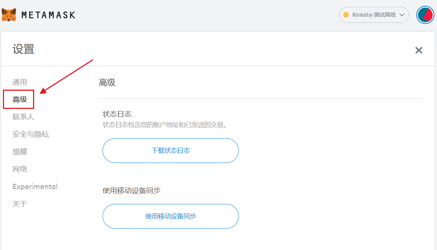Image resolution: width=437 pixels, height=250 pixels.
Task: Open the 安全与隐私 settings tab
Action: tap(31, 134)
